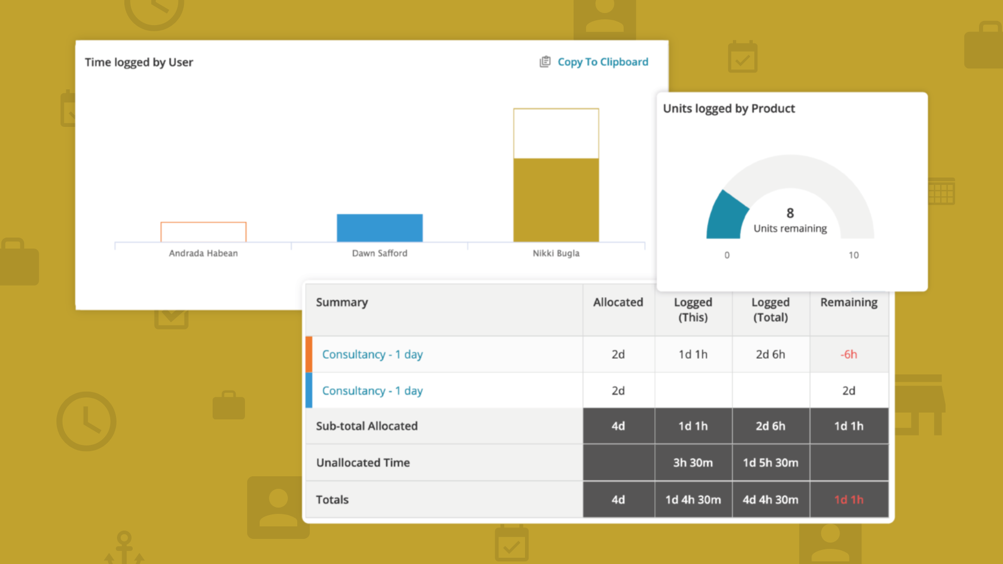Screen dimensions: 1003x564
Task: Click the clipboard icon next to Copy To Clipboard
Action: point(545,62)
